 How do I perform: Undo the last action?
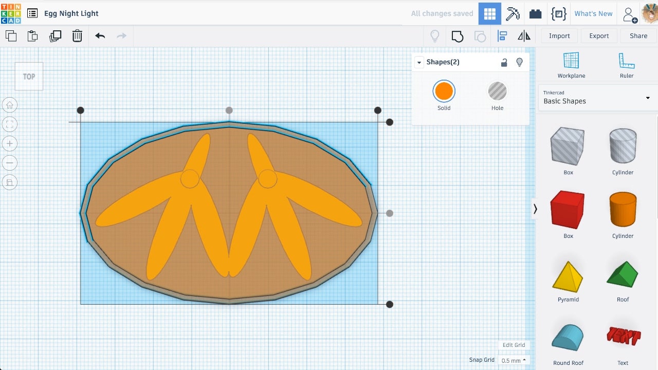click(100, 36)
